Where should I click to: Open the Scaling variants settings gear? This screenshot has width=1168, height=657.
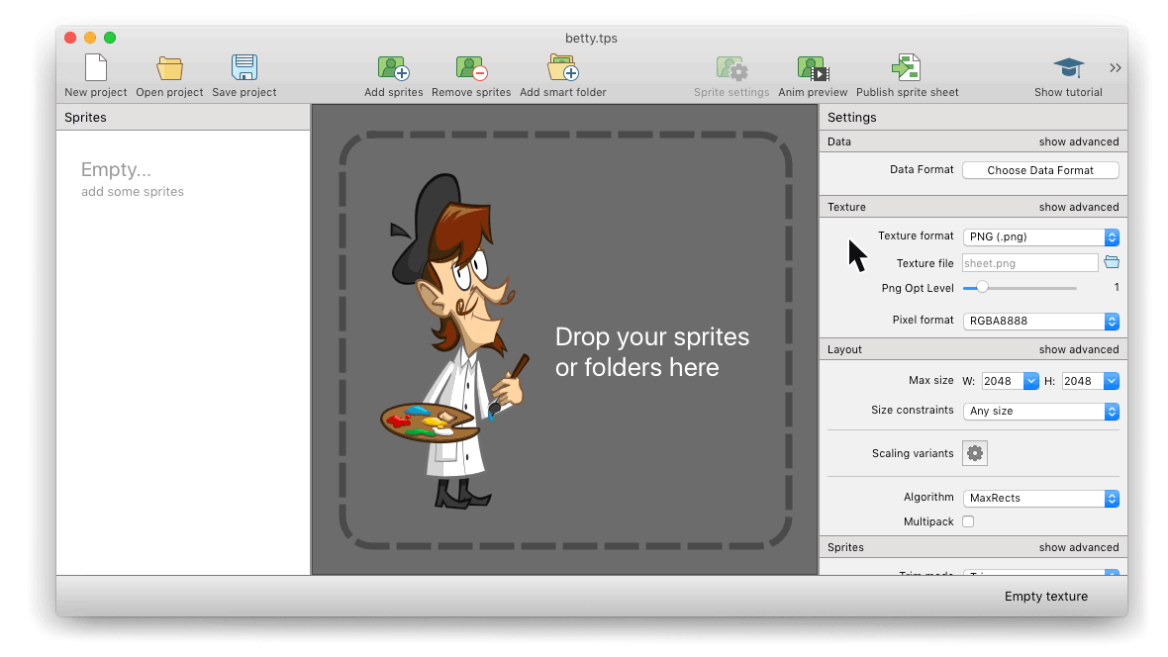[974, 452]
